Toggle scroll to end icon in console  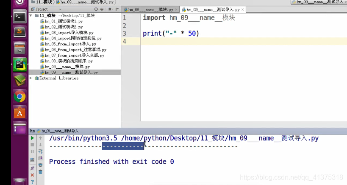click(x=41, y=158)
